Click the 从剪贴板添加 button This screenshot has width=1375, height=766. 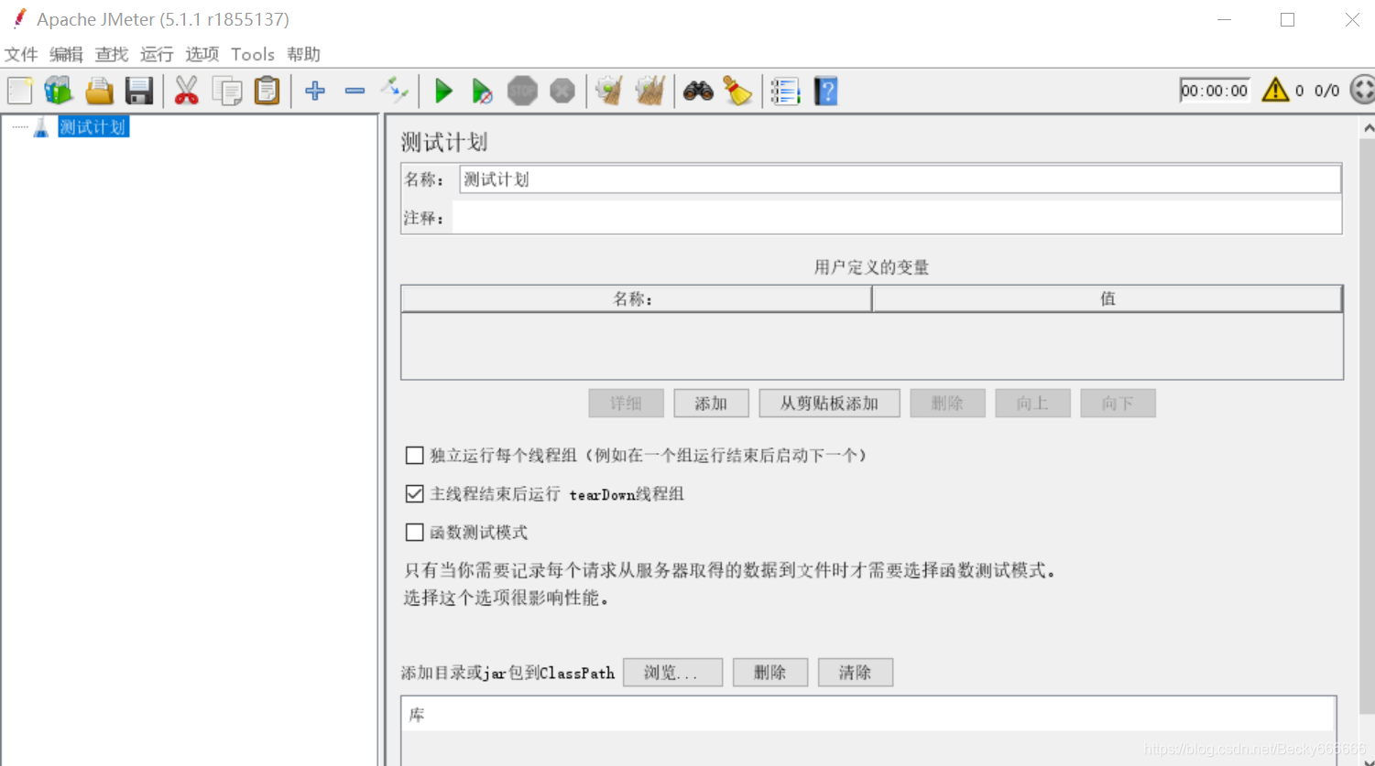click(829, 403)
